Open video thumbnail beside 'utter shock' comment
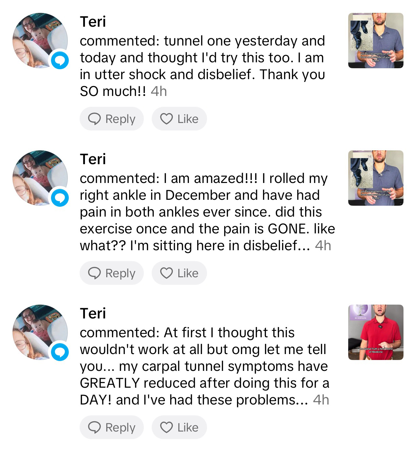416x449 pixels. pos(376,41)
